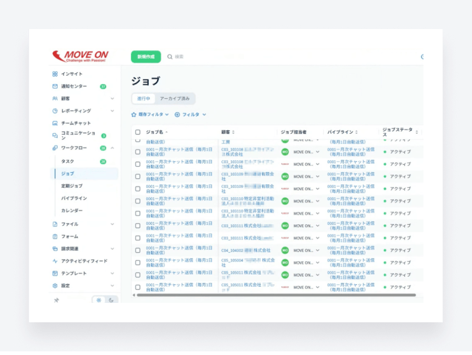This screenshot has height=355, width=472.
Task: Click green badge next to タスク
Action: pyautogui.click(x=103, y=162)
